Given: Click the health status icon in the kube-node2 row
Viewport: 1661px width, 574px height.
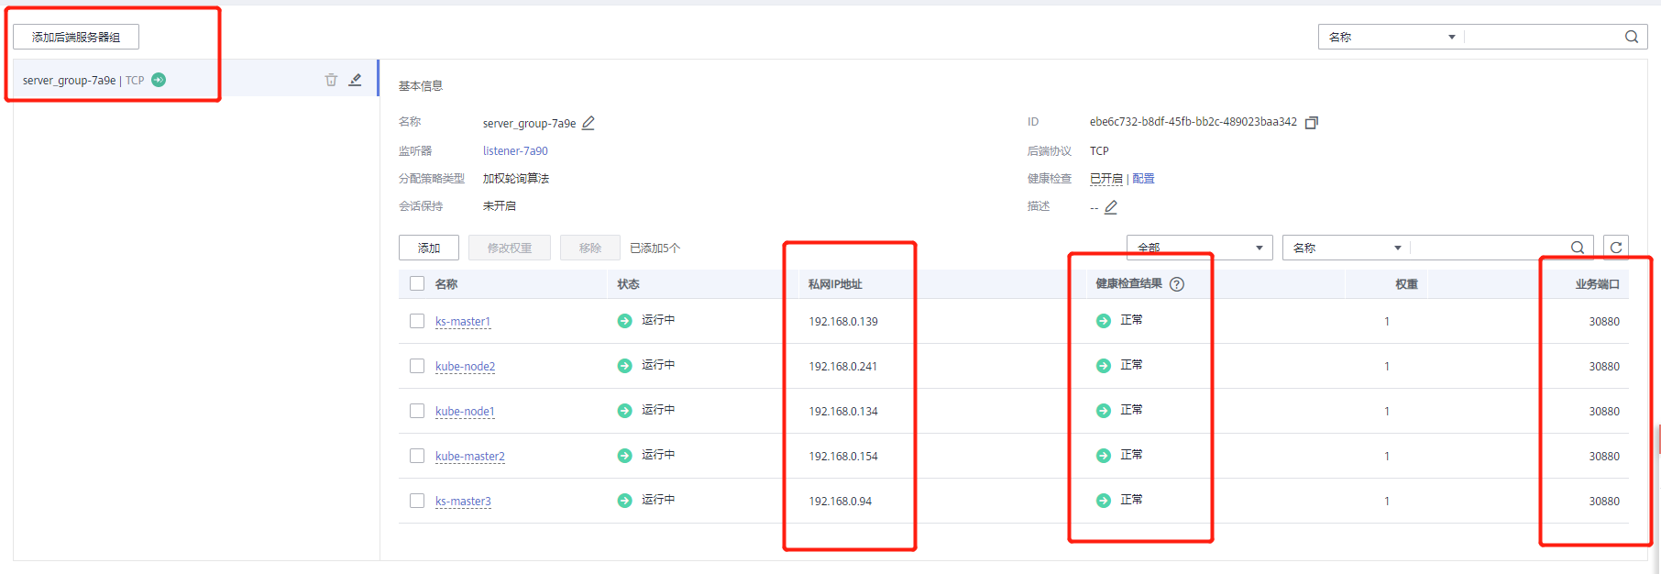Looking at the screenshot, I should click(1104, 366).
